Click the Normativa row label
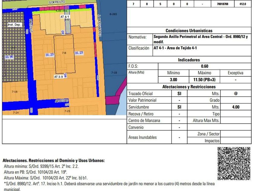The width and height of the screenshot is (254, 191). (x=137, y=37)
